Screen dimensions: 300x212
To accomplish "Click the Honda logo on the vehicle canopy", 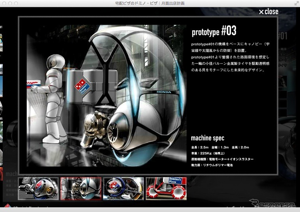I will coord(164,93).
